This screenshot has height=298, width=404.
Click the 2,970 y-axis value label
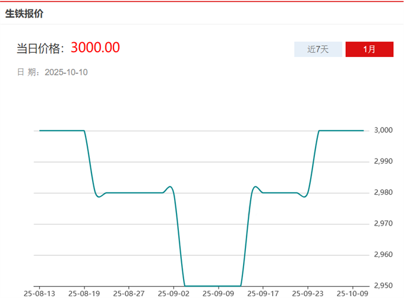[383, 224]
